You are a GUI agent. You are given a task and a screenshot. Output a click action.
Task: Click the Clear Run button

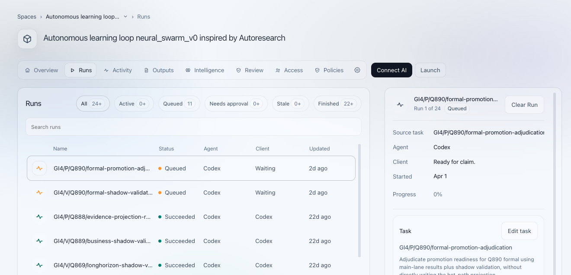(524, 105)
